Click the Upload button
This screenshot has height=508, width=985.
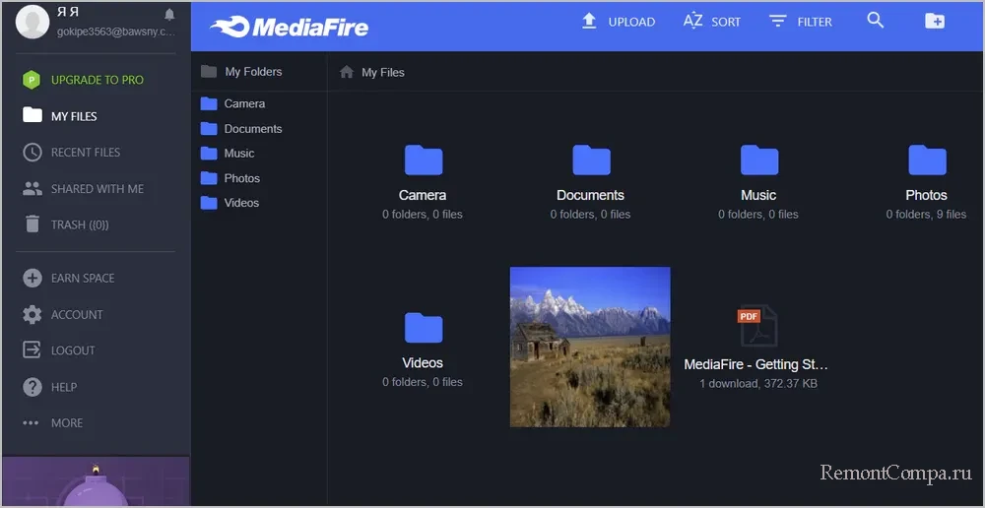[618, 21]
